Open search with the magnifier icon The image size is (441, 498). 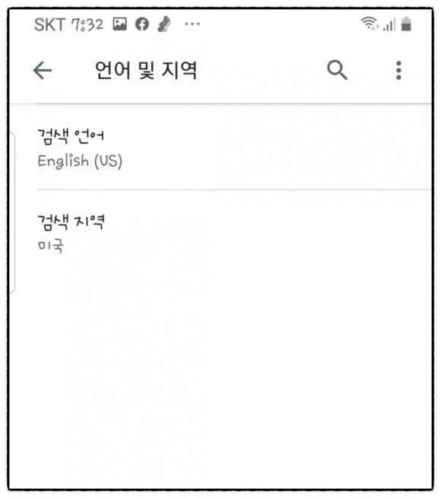click(x=337, y=70)
